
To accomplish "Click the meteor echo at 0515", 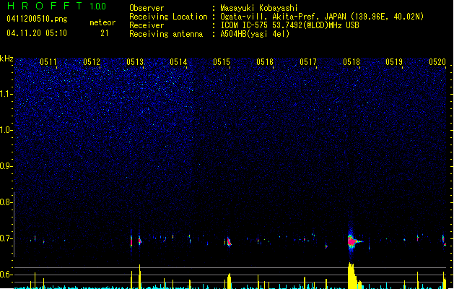I will (x=229, y=242).
